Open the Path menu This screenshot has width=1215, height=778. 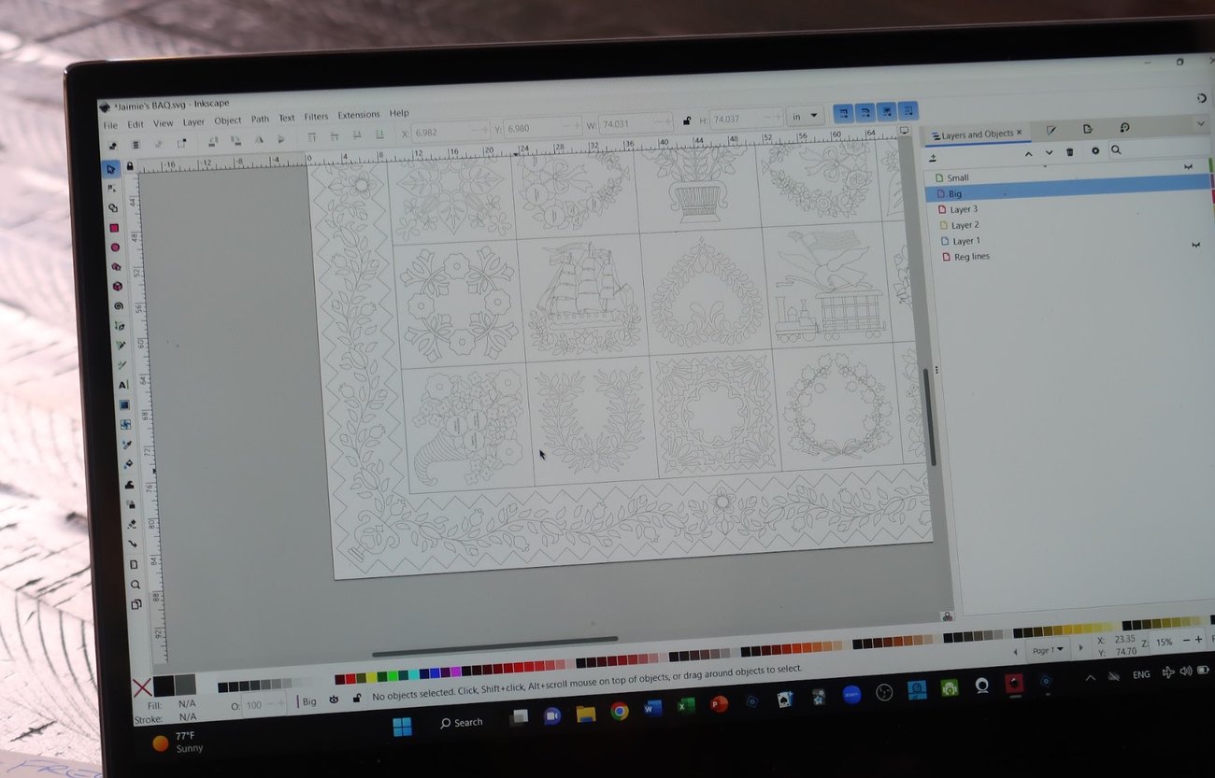coord(260,120)
